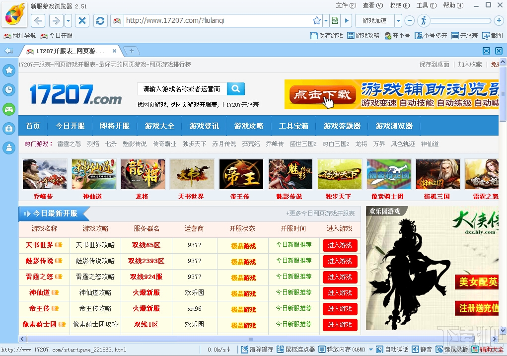The image size is (507, 356).
Task: Click the game name search input field
Action: (182, 89)
